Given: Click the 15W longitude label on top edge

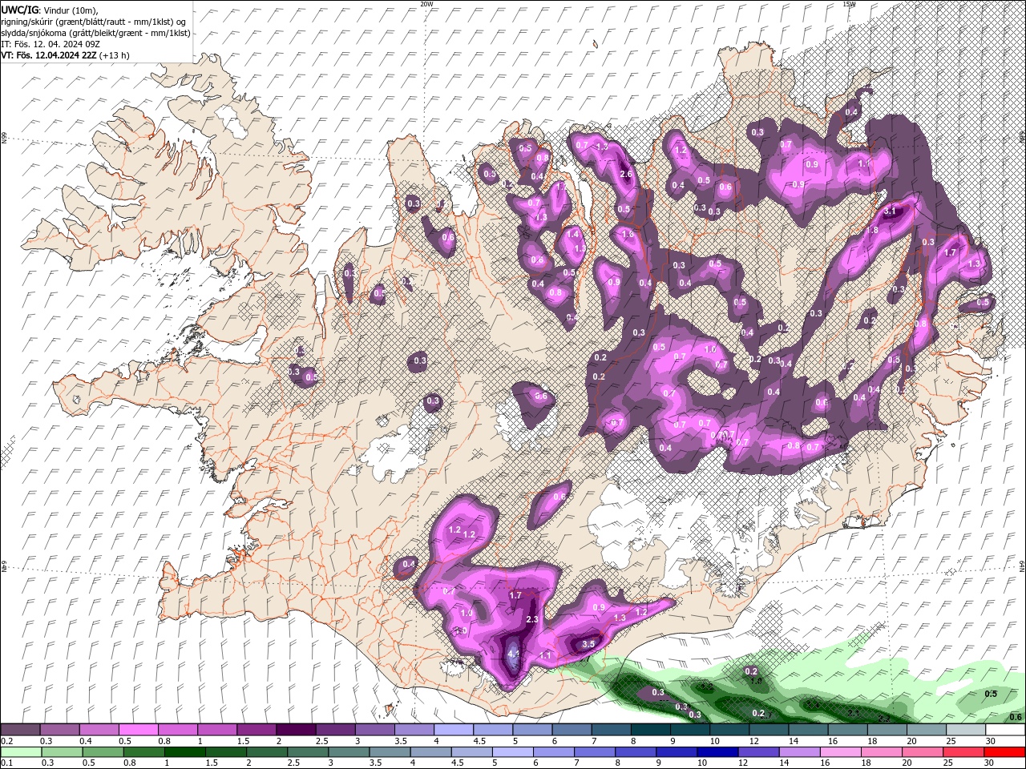Looking at the screenshot, I should click(x=849, y=4).
